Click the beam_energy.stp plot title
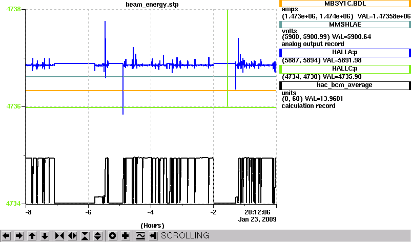411x242 pixels. (152, 5)
